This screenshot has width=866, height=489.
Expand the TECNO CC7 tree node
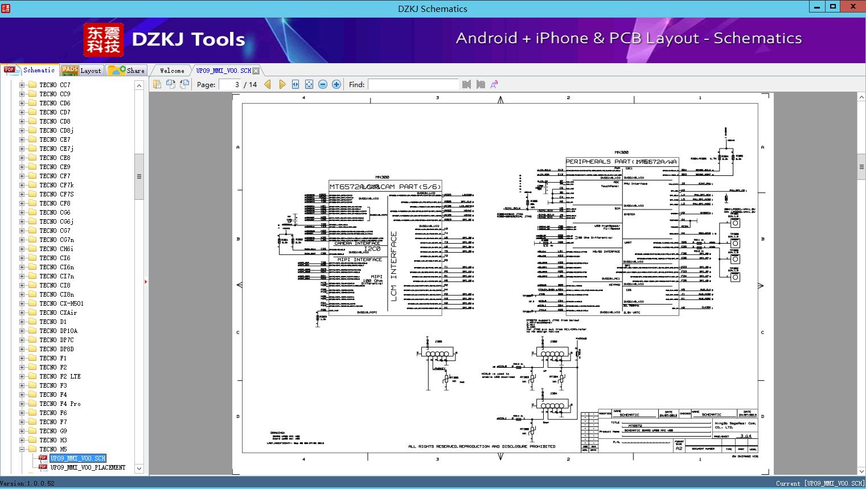click(x=22, y=85)
